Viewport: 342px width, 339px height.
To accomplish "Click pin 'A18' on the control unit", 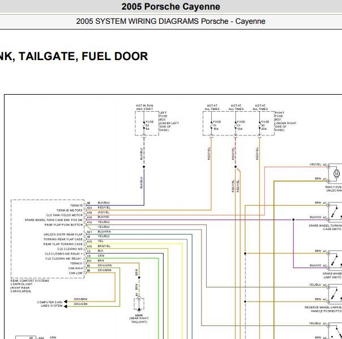I will (x=89, y=217).
